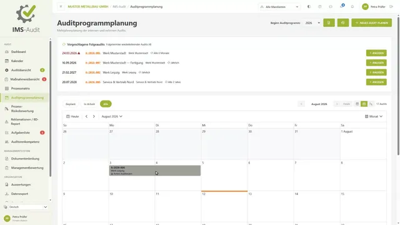Click the green print icon button
This screenshot has width=400, height=225.
pos(343,22)
